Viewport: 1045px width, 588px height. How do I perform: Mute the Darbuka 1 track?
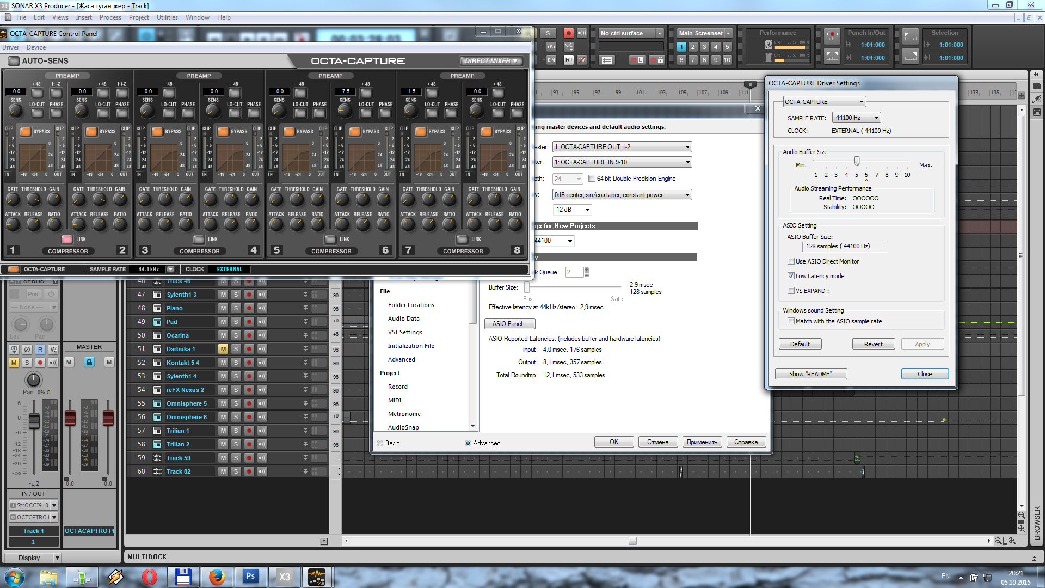(x=223, y=349)
